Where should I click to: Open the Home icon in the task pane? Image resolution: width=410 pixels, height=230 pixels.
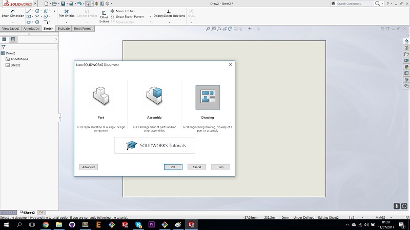406,41
